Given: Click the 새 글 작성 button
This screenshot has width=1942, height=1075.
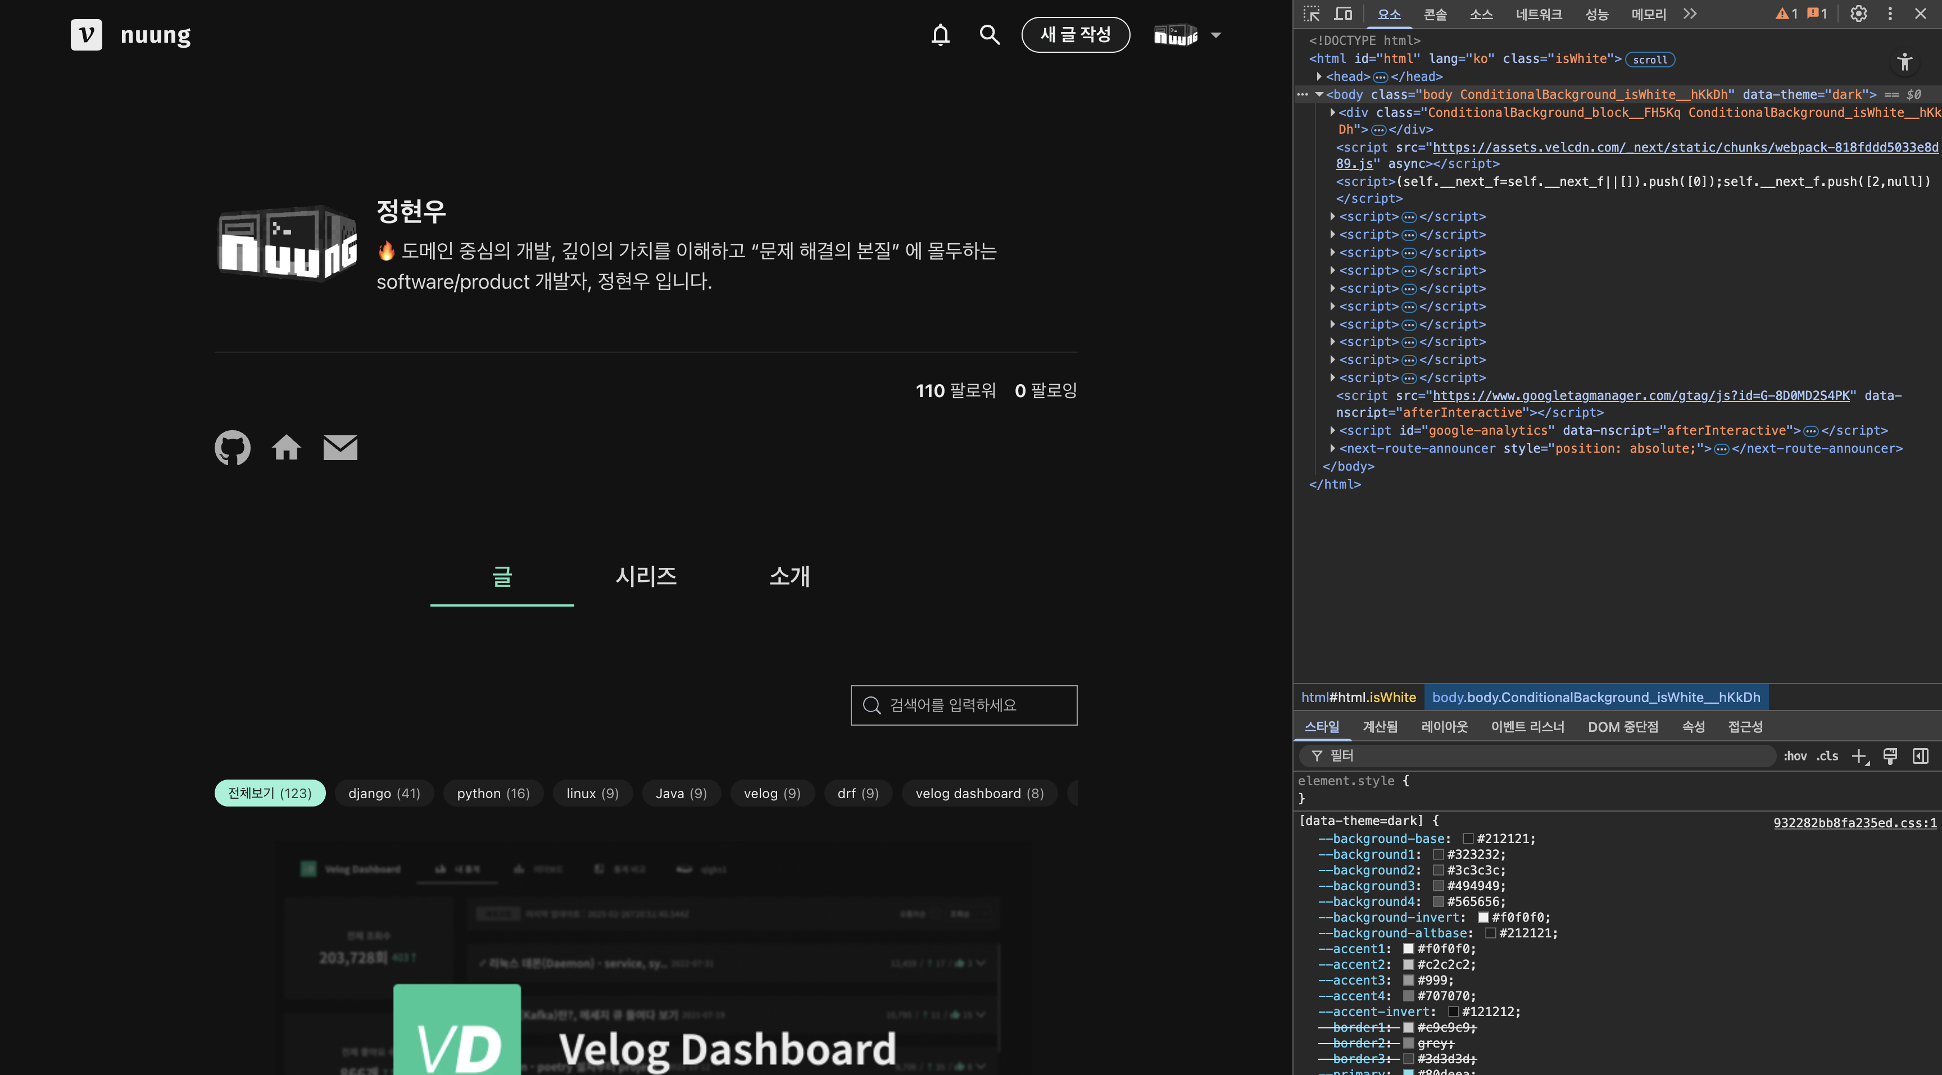Looking at the screenshot, I should point(1076,35).
